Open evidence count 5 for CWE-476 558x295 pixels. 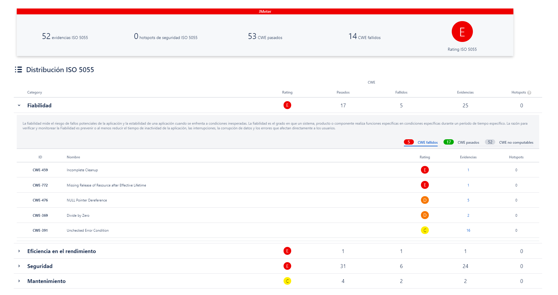pyautogui.click(x=468, y=200)
